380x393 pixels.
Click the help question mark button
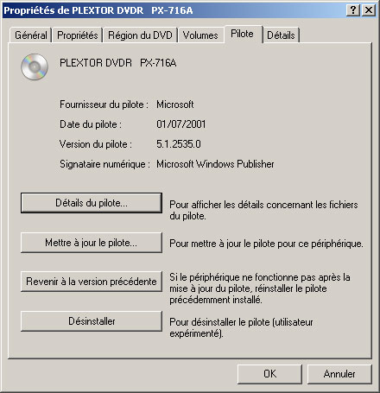point(353,10)
